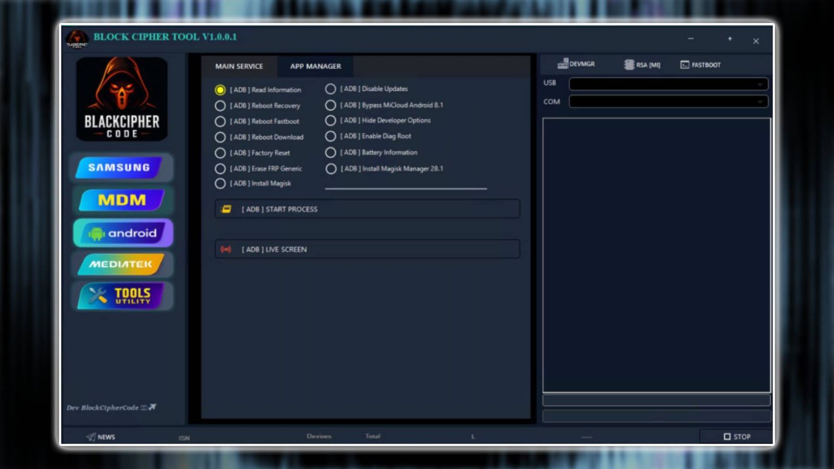Start the process with [ADB] START PROCESS
This screenshot has width=834, height=469.
click(367, 209)
